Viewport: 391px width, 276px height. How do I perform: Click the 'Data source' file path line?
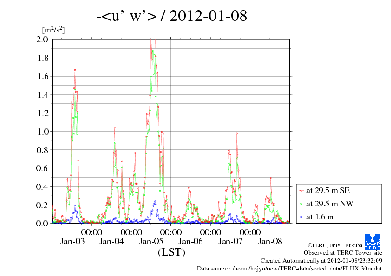pyautogui.click(x=289, y=269)
